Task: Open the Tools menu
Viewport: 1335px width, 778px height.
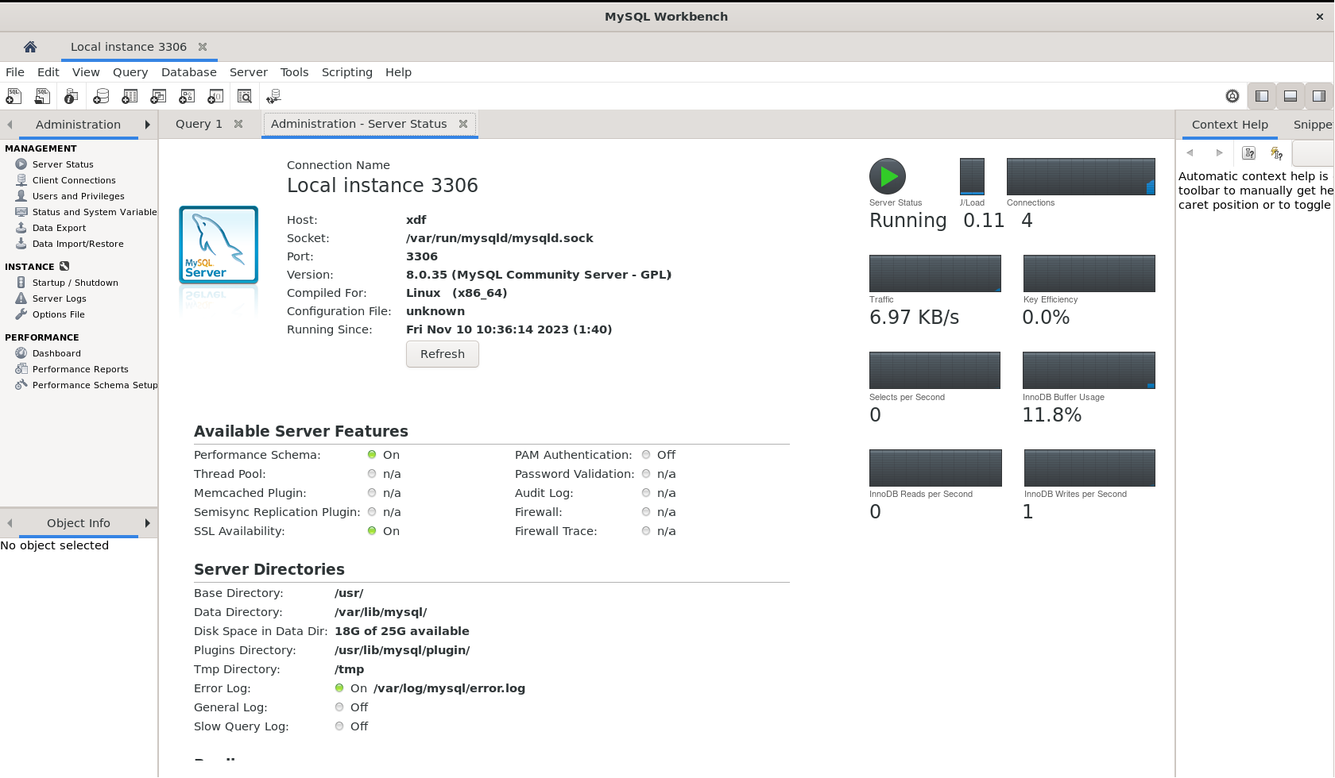Action: point(294,72)
